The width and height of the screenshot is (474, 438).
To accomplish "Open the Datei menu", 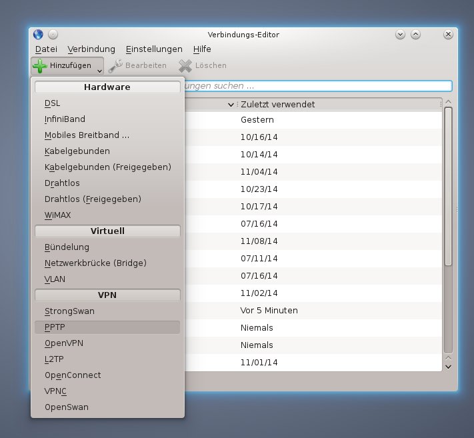I will click(x=46, y=49).
